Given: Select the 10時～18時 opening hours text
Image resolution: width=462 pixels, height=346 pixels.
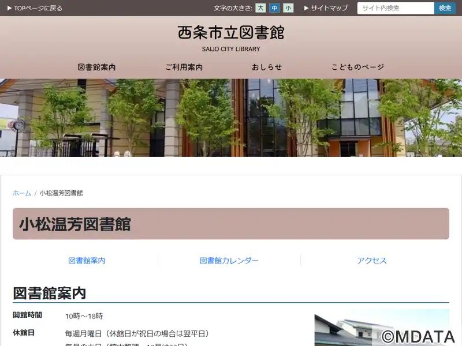Looking at the screenshot, I should click(x=84, y=316).
